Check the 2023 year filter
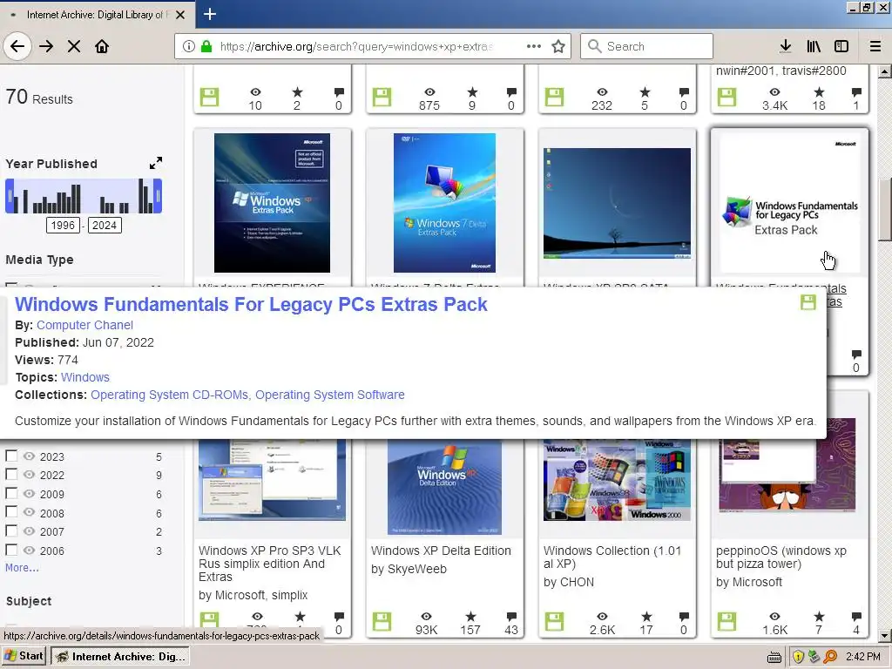Image resolution: width=892 pixels, height=669 pixels. click(10, 456)
